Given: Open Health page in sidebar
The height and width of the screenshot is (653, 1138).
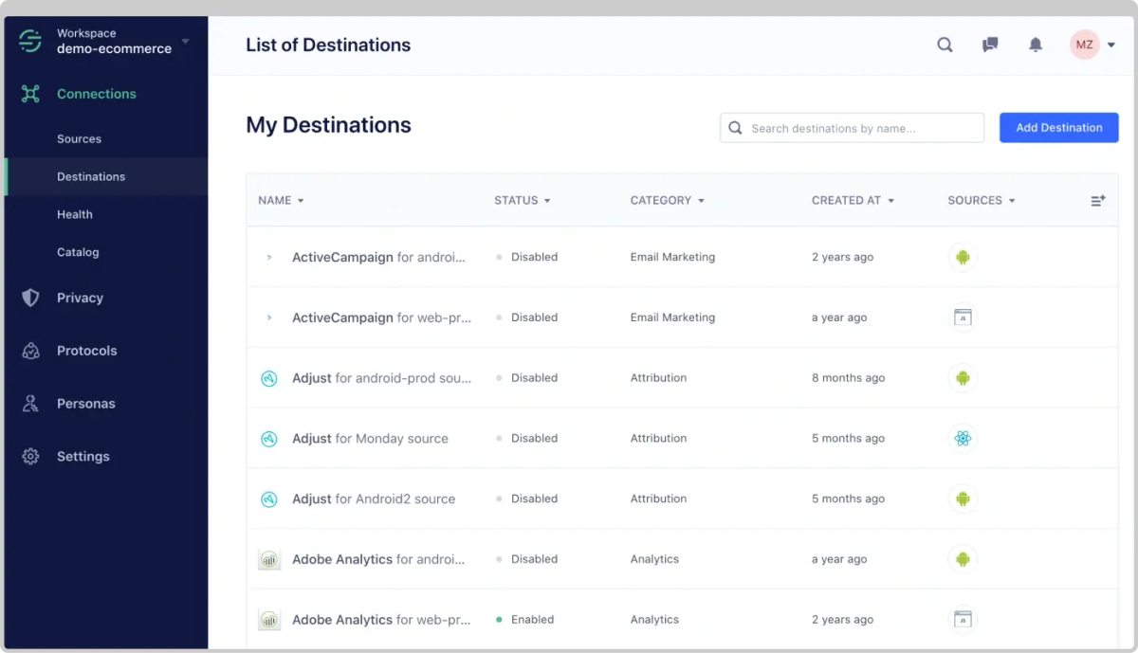Looking at the screenshot, I should pyautogui.click(x=75, y=214).
